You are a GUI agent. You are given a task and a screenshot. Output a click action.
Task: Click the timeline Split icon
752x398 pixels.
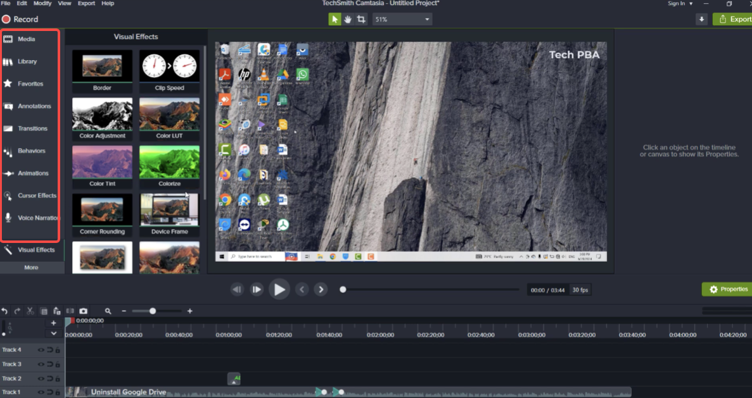(70, 311)
